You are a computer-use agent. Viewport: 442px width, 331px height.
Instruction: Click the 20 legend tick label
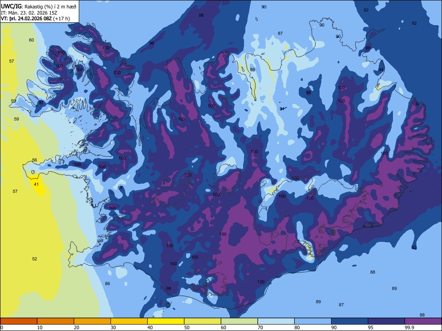[76, 327]
